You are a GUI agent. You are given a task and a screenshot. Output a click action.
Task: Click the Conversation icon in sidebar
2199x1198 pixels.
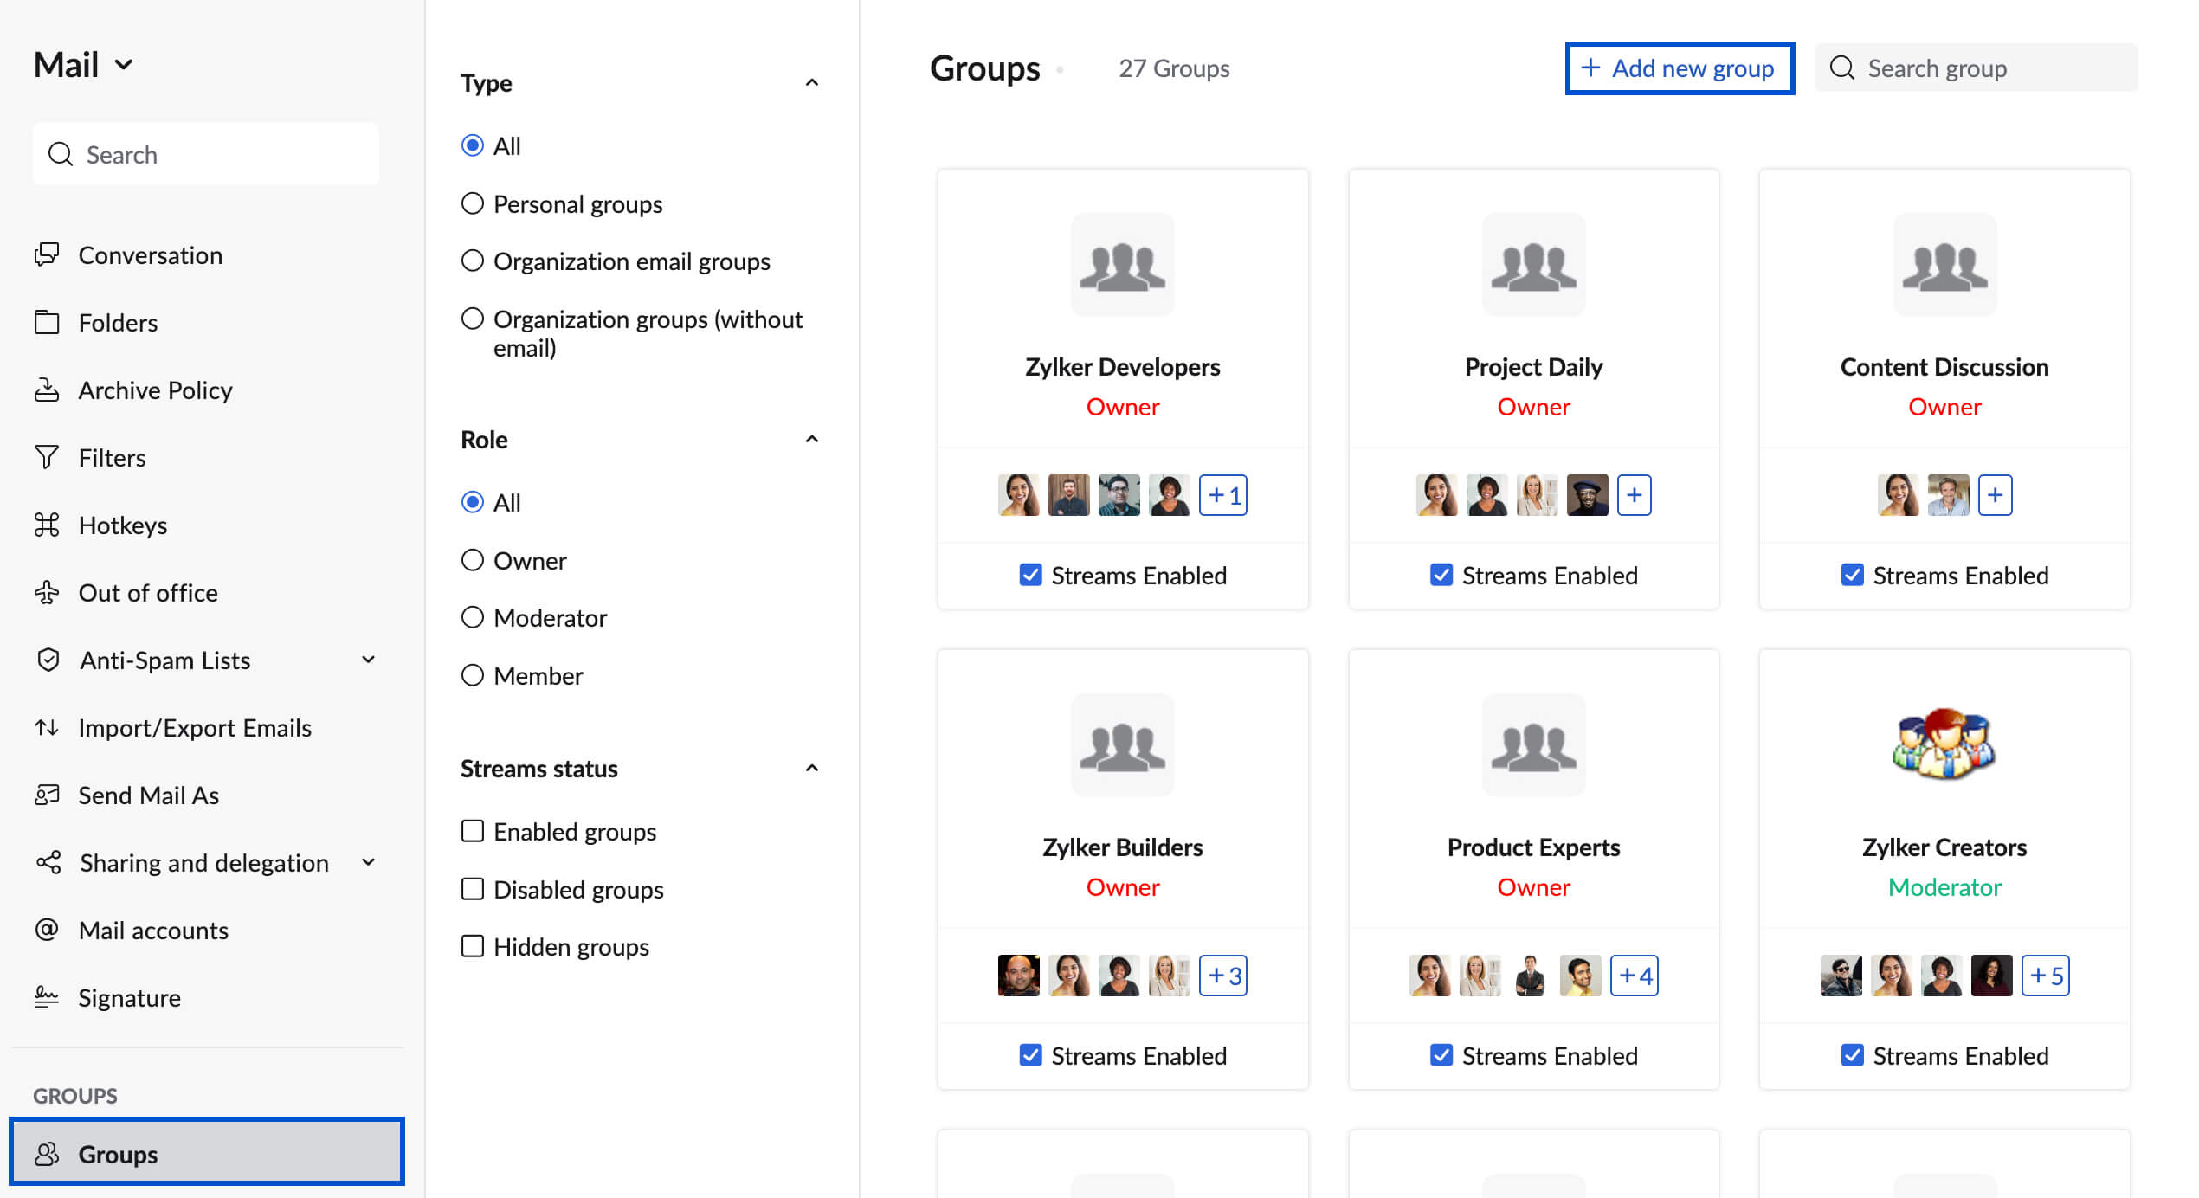[x=47, y=254]
